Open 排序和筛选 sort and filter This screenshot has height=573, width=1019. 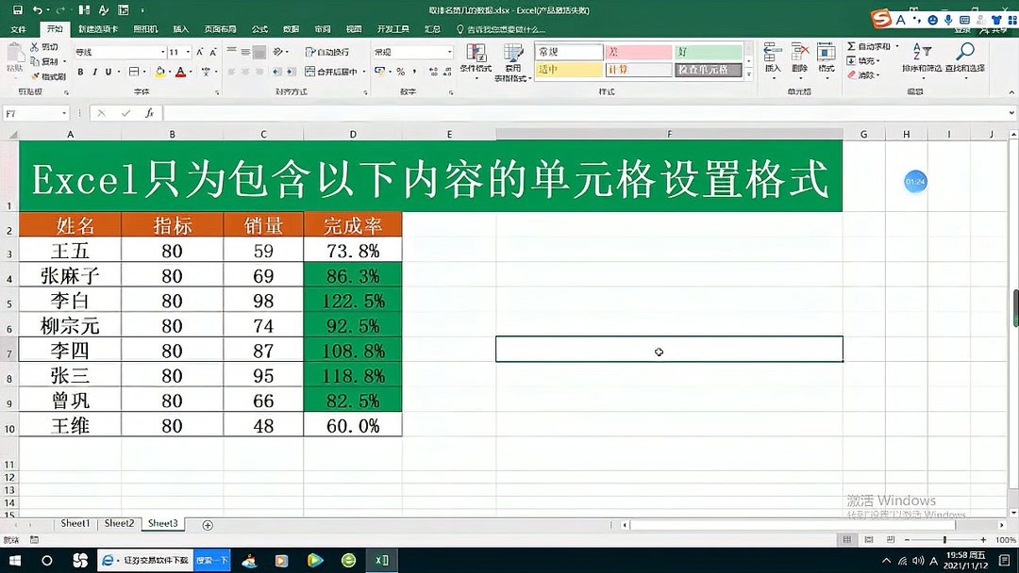tap(921, 58)
